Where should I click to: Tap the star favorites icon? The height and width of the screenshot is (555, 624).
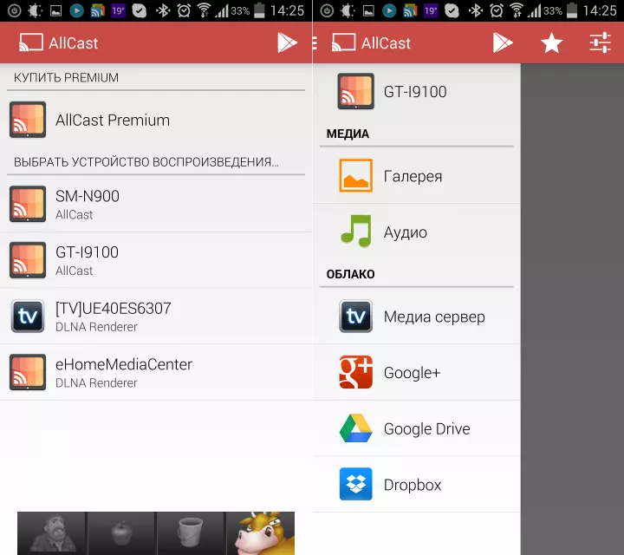pyautogui.click(x=551, y=42)
